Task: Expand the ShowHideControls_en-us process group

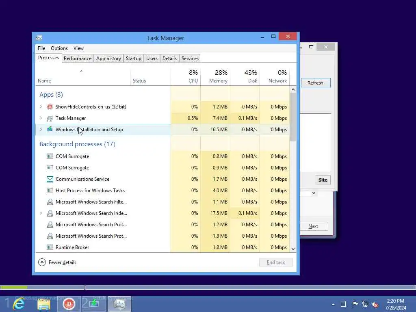Action: point(41,107)
